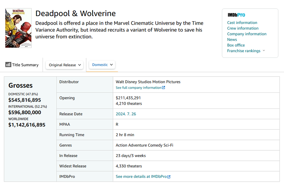Click the Deadpool & Wolverine poster thumbnail
Screen dimensions: 284x186
pos(18,28)
